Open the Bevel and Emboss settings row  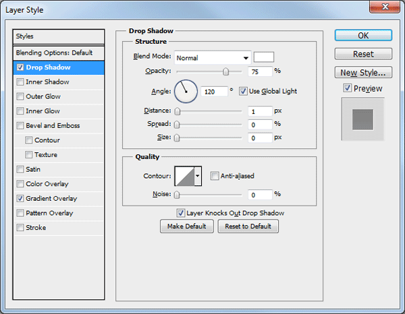59,125
